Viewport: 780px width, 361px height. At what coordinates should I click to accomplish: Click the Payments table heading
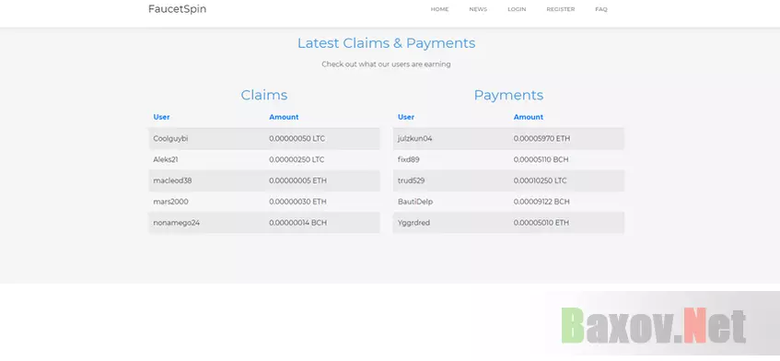[x=508, y=95]
